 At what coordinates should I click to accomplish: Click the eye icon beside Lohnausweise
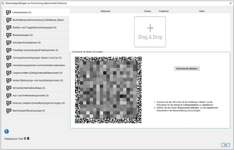9,12
